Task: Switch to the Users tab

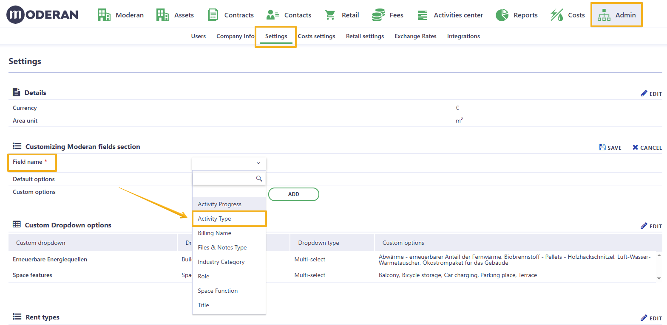Action: click(199, 36)
